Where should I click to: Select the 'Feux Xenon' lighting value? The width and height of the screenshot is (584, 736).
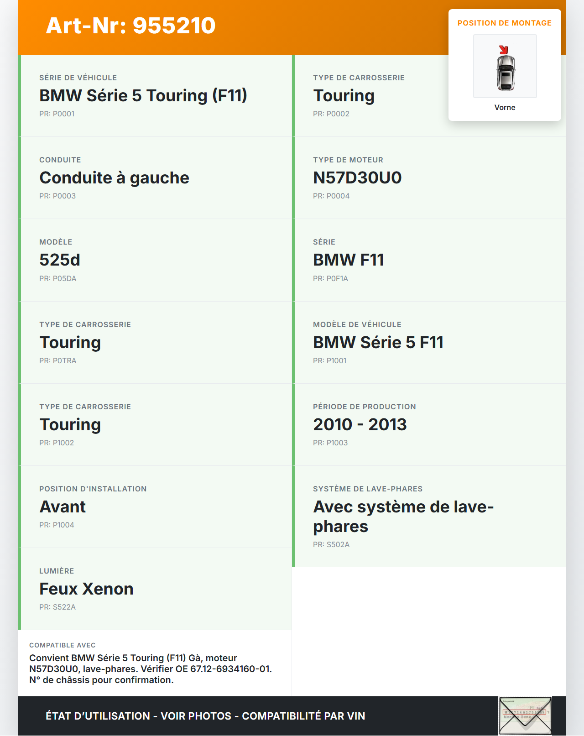click(86, 589)
